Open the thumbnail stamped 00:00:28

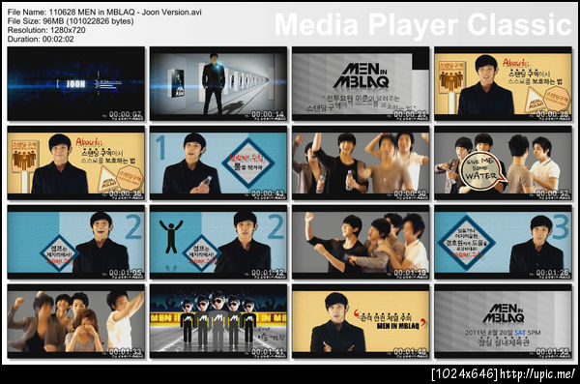[x=503, y=84]
